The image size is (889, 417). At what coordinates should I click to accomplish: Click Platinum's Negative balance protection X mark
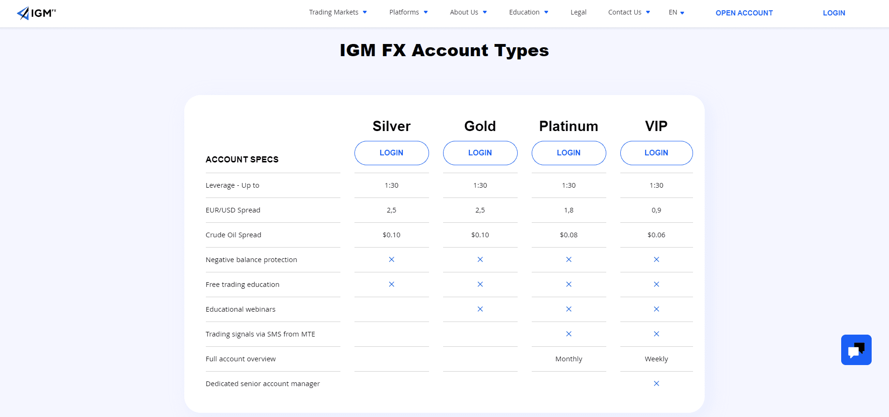(569, 259)
